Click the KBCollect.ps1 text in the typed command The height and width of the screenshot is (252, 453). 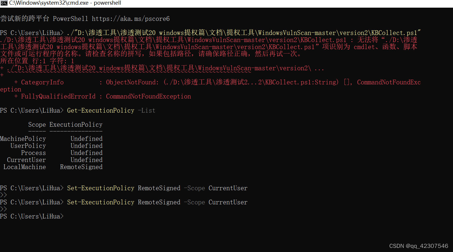point(394,33)
